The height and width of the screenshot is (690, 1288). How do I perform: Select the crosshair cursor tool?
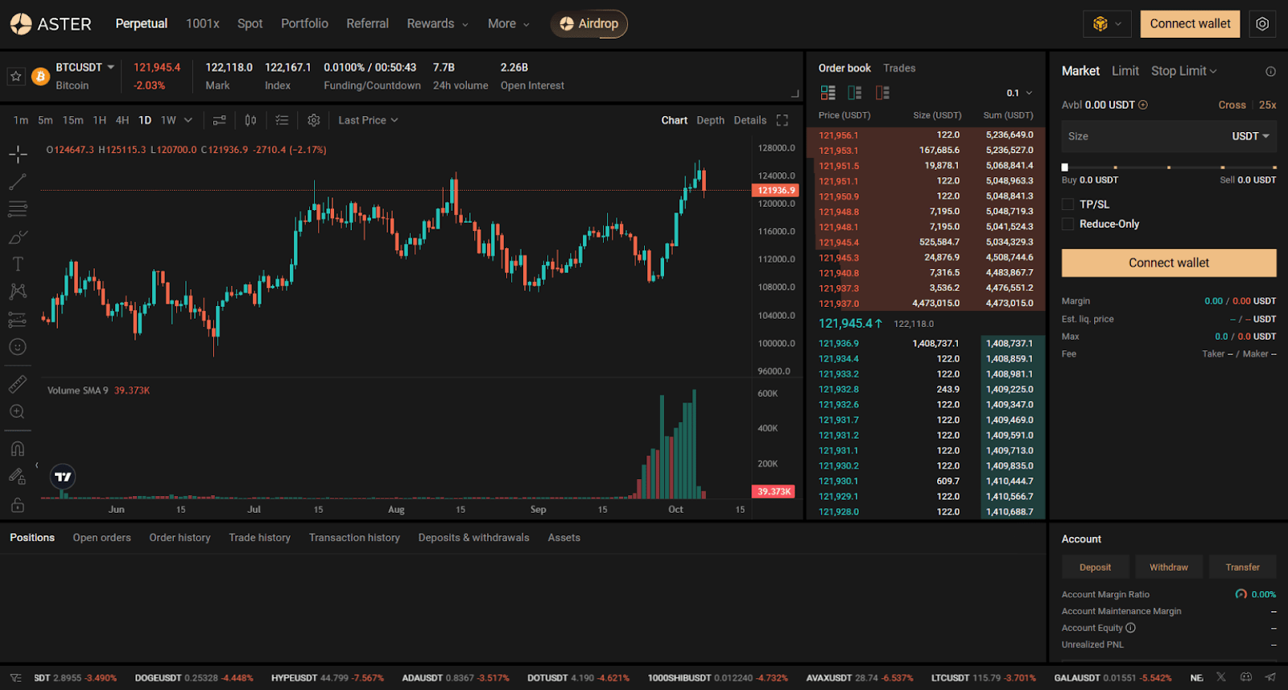click(x=18, y=154)
